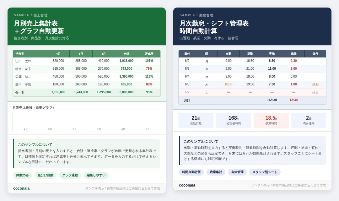Select the 編集しやすい tag
This screenshot has height=201, width=339.
(96, 175)
